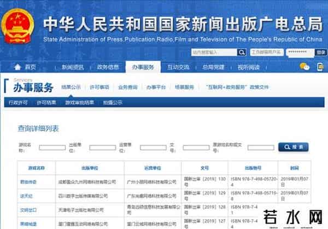Open the WeChat chat-bubble icon
This screenshot has height=229, width=328.
(x=304, y=67)
